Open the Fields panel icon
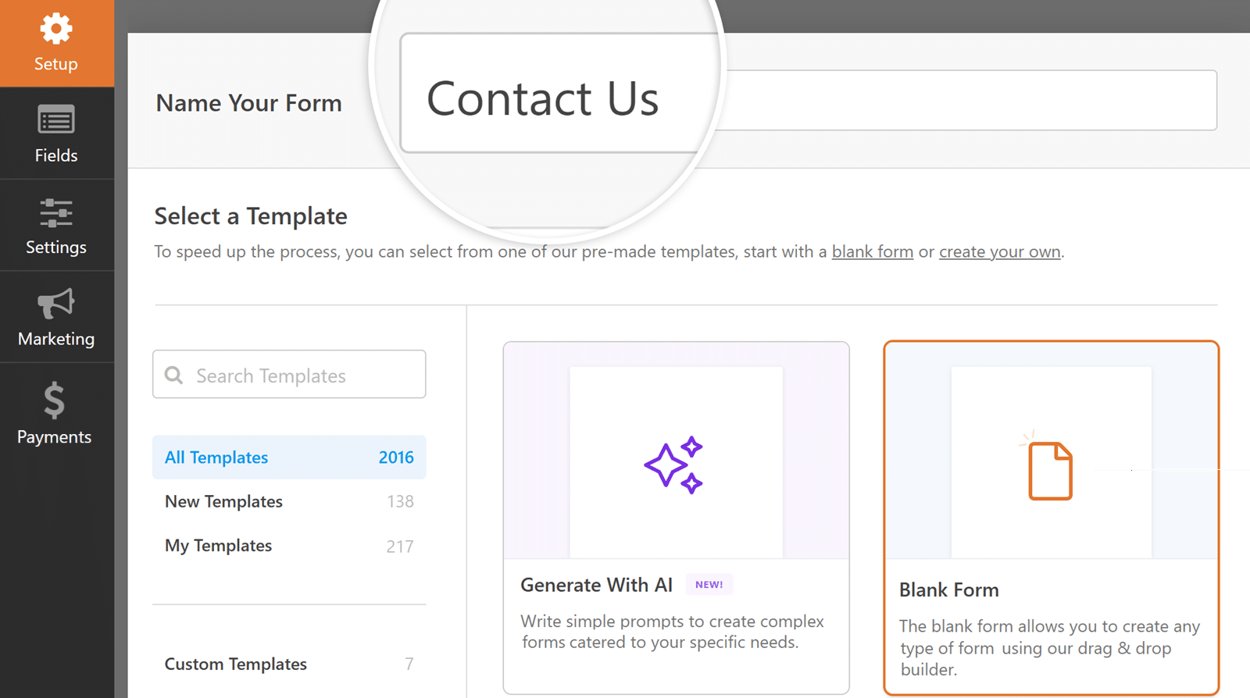The height and width of the screenshot is (698, 1250). tap(56, 120)
